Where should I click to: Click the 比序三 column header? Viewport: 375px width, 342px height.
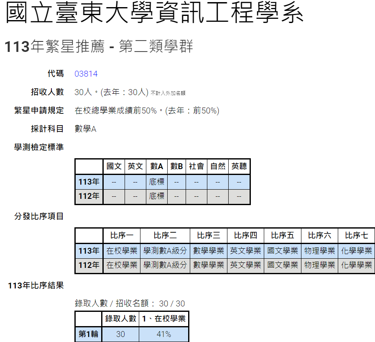pyautogui.click(x=209, y=235)
